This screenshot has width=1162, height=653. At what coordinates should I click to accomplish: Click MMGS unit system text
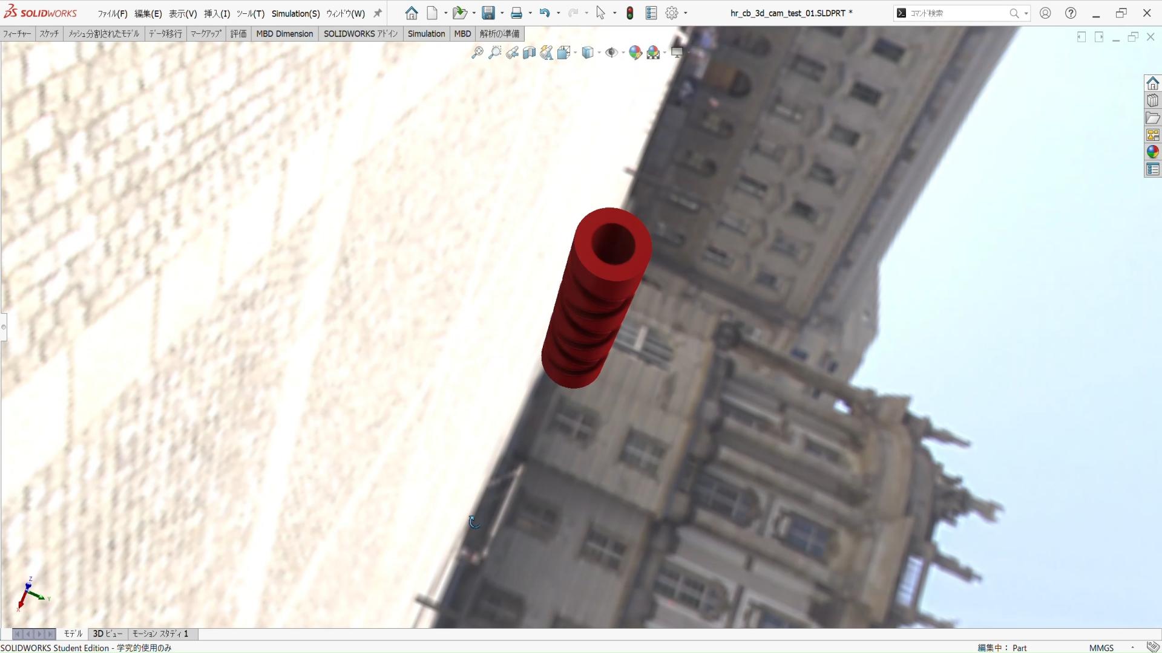pos(1101,648)
